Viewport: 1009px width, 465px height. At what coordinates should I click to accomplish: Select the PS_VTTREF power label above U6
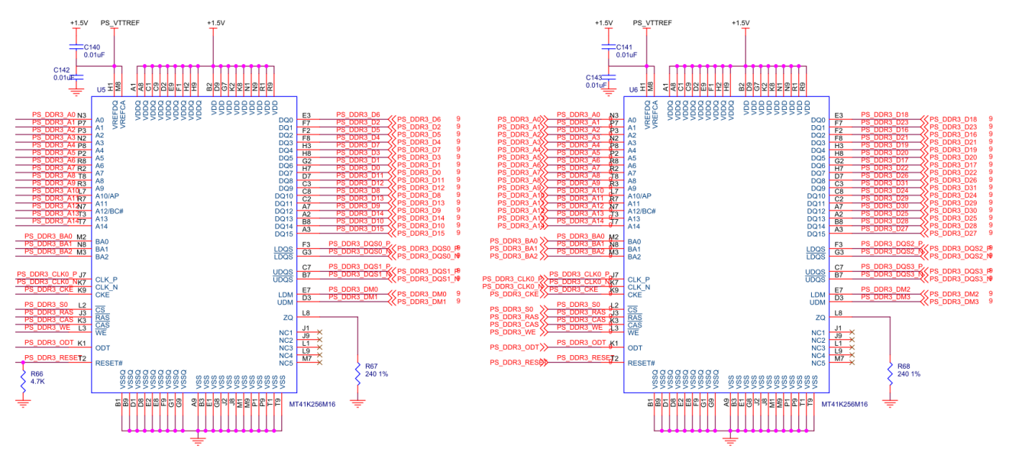(x=653, y=23)
